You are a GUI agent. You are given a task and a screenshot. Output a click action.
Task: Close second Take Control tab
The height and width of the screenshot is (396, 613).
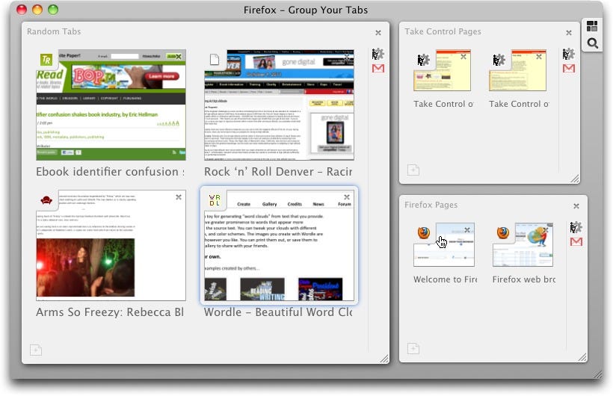[539, 57]
